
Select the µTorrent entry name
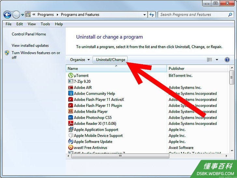click(x=81, y=75)
